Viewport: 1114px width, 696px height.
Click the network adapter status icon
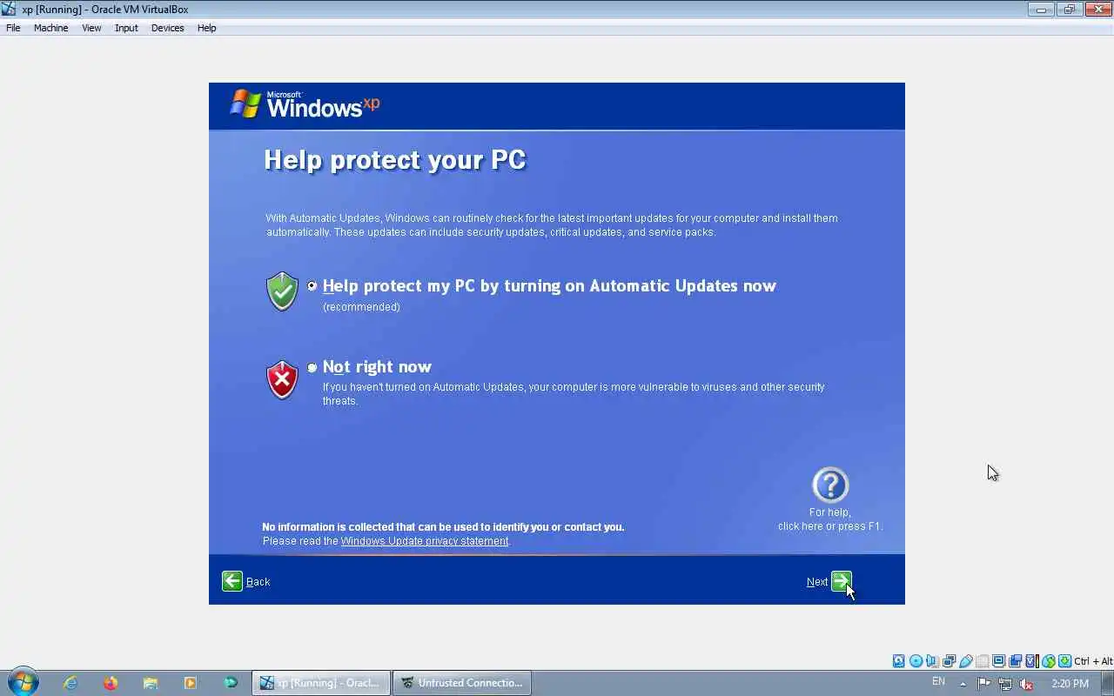point(949,661)
